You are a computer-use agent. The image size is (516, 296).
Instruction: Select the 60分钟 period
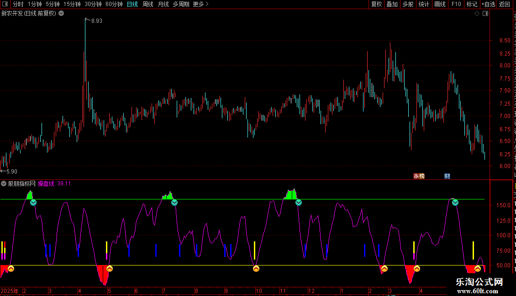click(114, 4)
